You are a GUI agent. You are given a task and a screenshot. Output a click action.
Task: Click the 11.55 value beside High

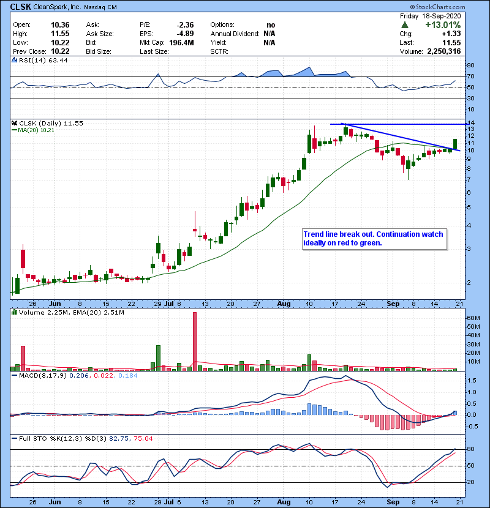point(60,34)
